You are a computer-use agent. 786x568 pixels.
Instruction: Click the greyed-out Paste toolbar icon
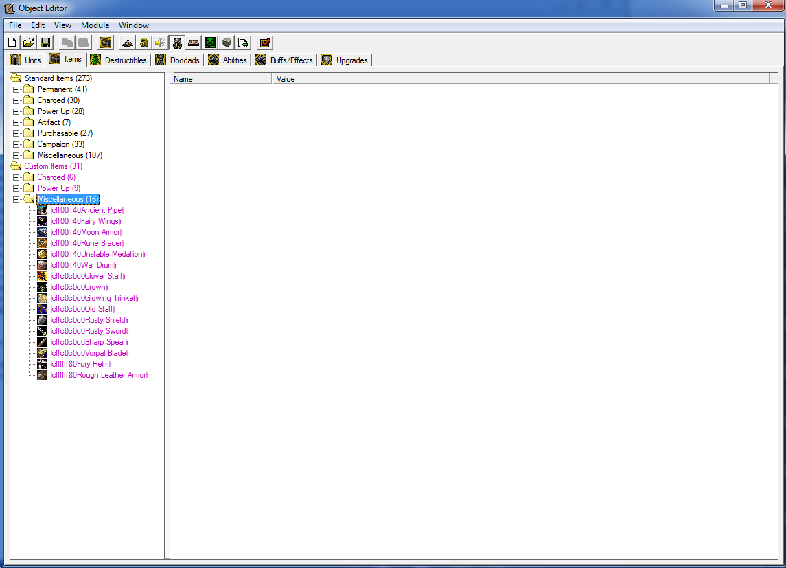coord(84,43)
